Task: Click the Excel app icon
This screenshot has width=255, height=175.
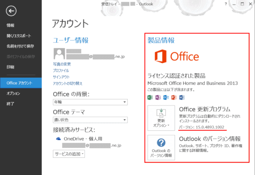Action: pos(150,97)
